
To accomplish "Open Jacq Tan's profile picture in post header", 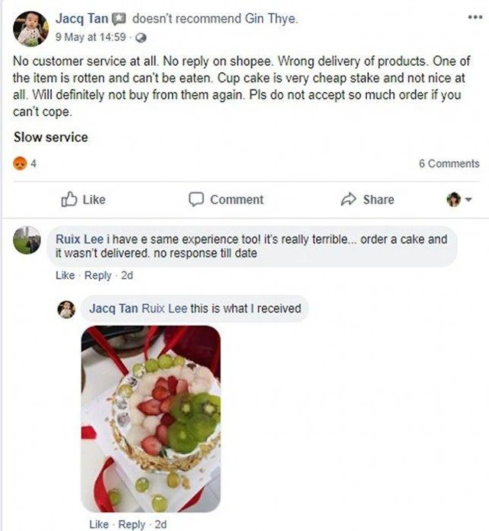I will [x=30, y=28].
